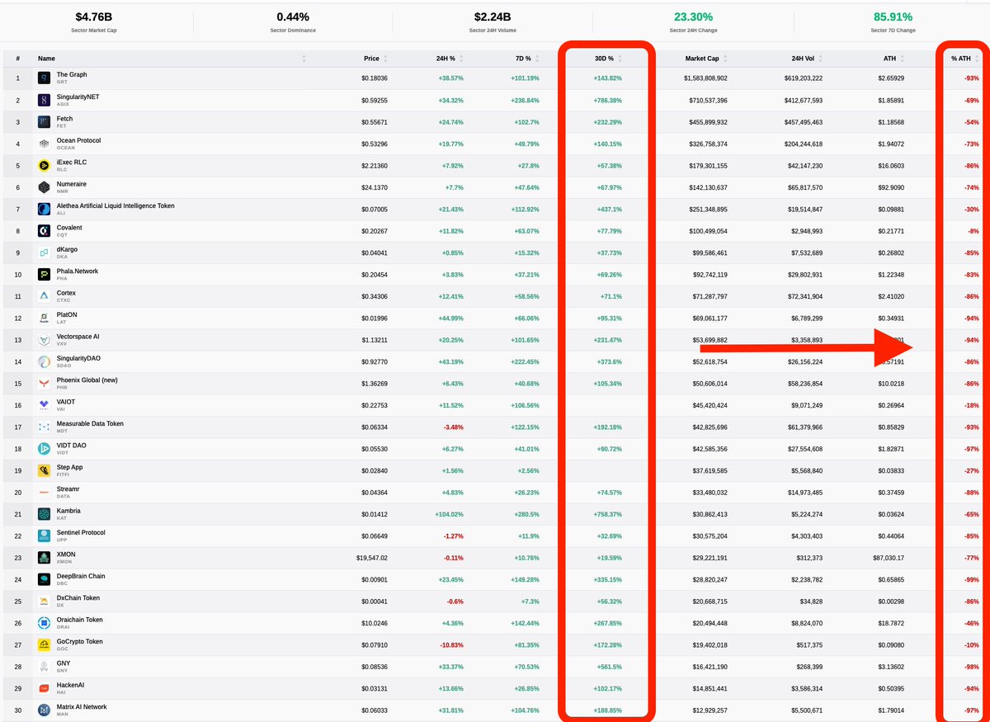Open SingularityNET name link

78,97
